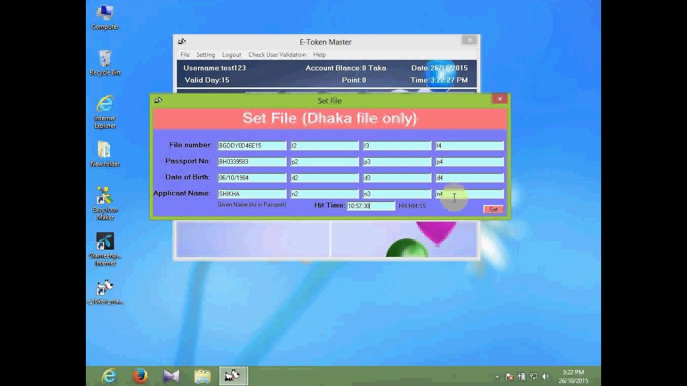
Task: Click the p4 passport field
Action: pos(469,161)
